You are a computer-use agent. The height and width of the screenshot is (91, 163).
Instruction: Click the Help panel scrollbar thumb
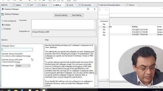pyautogui.click(x=96, y=60)
